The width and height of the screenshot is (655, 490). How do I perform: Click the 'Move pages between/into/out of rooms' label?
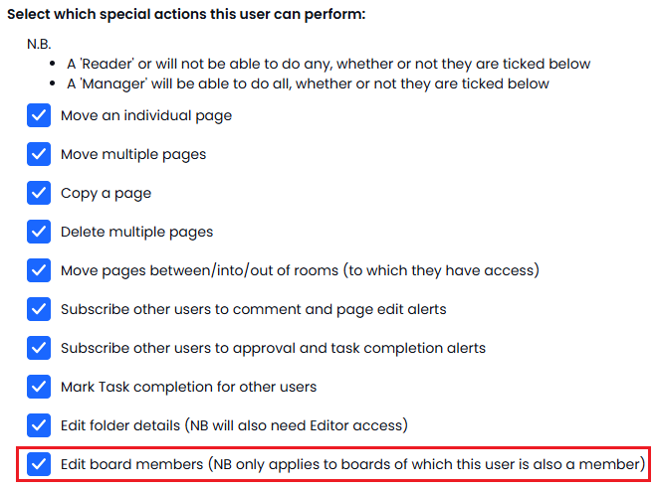[300, 270]
